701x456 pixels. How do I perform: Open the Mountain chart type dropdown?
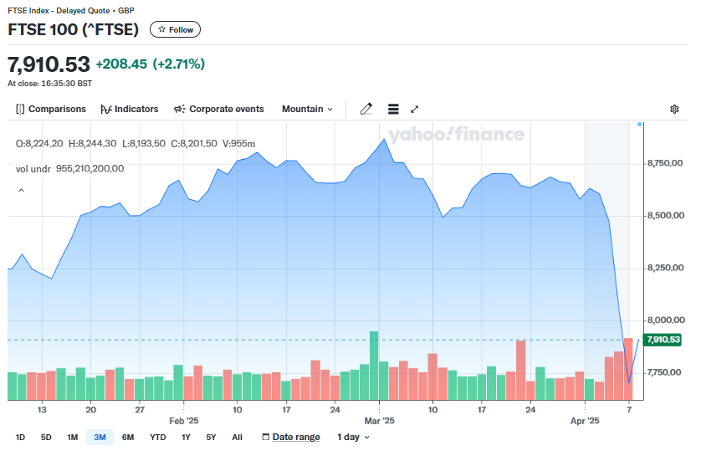click(x=307, y=109)
